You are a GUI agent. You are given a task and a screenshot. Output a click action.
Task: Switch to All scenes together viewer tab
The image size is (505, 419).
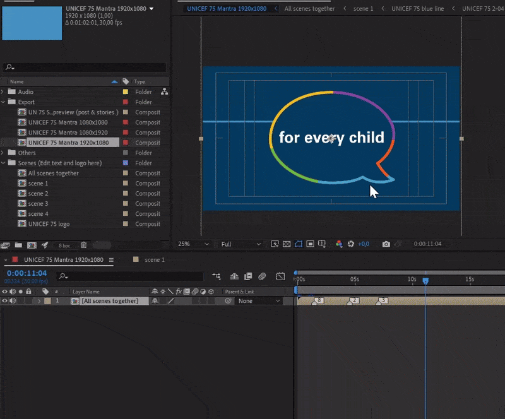[x=309, y=9]
